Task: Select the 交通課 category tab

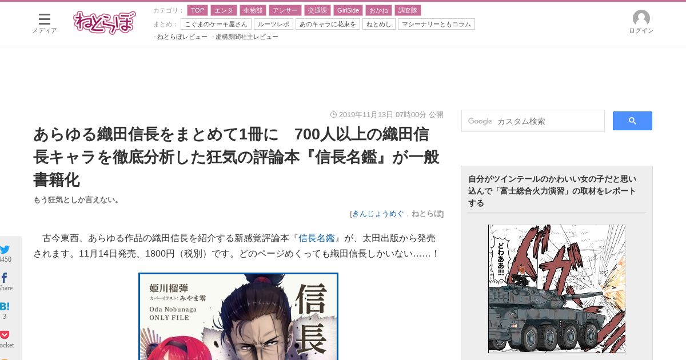Action: click(x=317, y=10)
